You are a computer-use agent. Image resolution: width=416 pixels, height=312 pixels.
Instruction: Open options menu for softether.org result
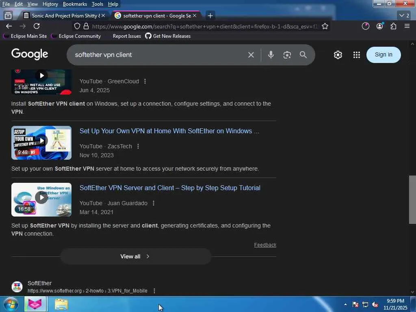click(154, 291)
